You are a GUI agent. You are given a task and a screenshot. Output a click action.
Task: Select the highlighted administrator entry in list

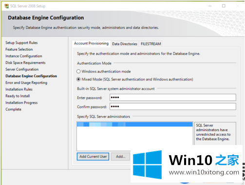pyautogui.click(x=135, y=124)
